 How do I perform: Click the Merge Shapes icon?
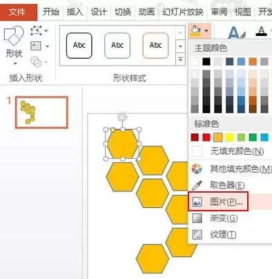(36, 61)
